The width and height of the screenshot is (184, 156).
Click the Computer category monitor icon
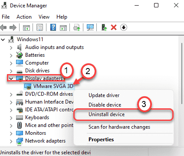(20, 63)
